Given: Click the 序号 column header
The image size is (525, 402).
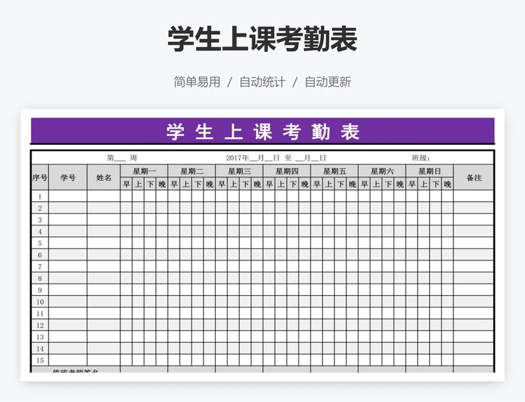Looking at the screenshot, I should [40, 178].
